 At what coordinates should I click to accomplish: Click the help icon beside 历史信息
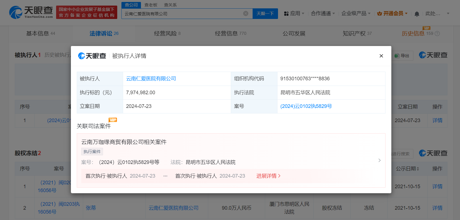coord(437,33)
